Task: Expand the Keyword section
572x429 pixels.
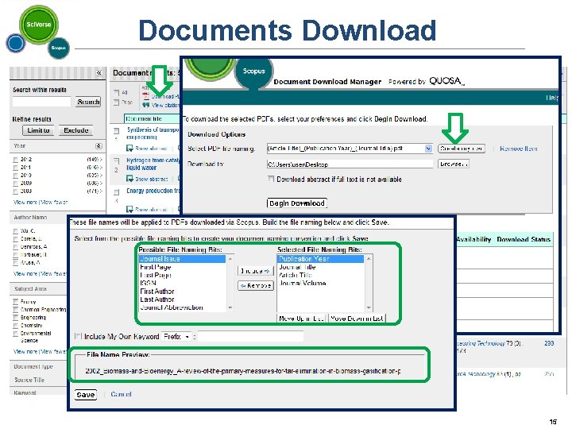Action: (x=25, y=393)
